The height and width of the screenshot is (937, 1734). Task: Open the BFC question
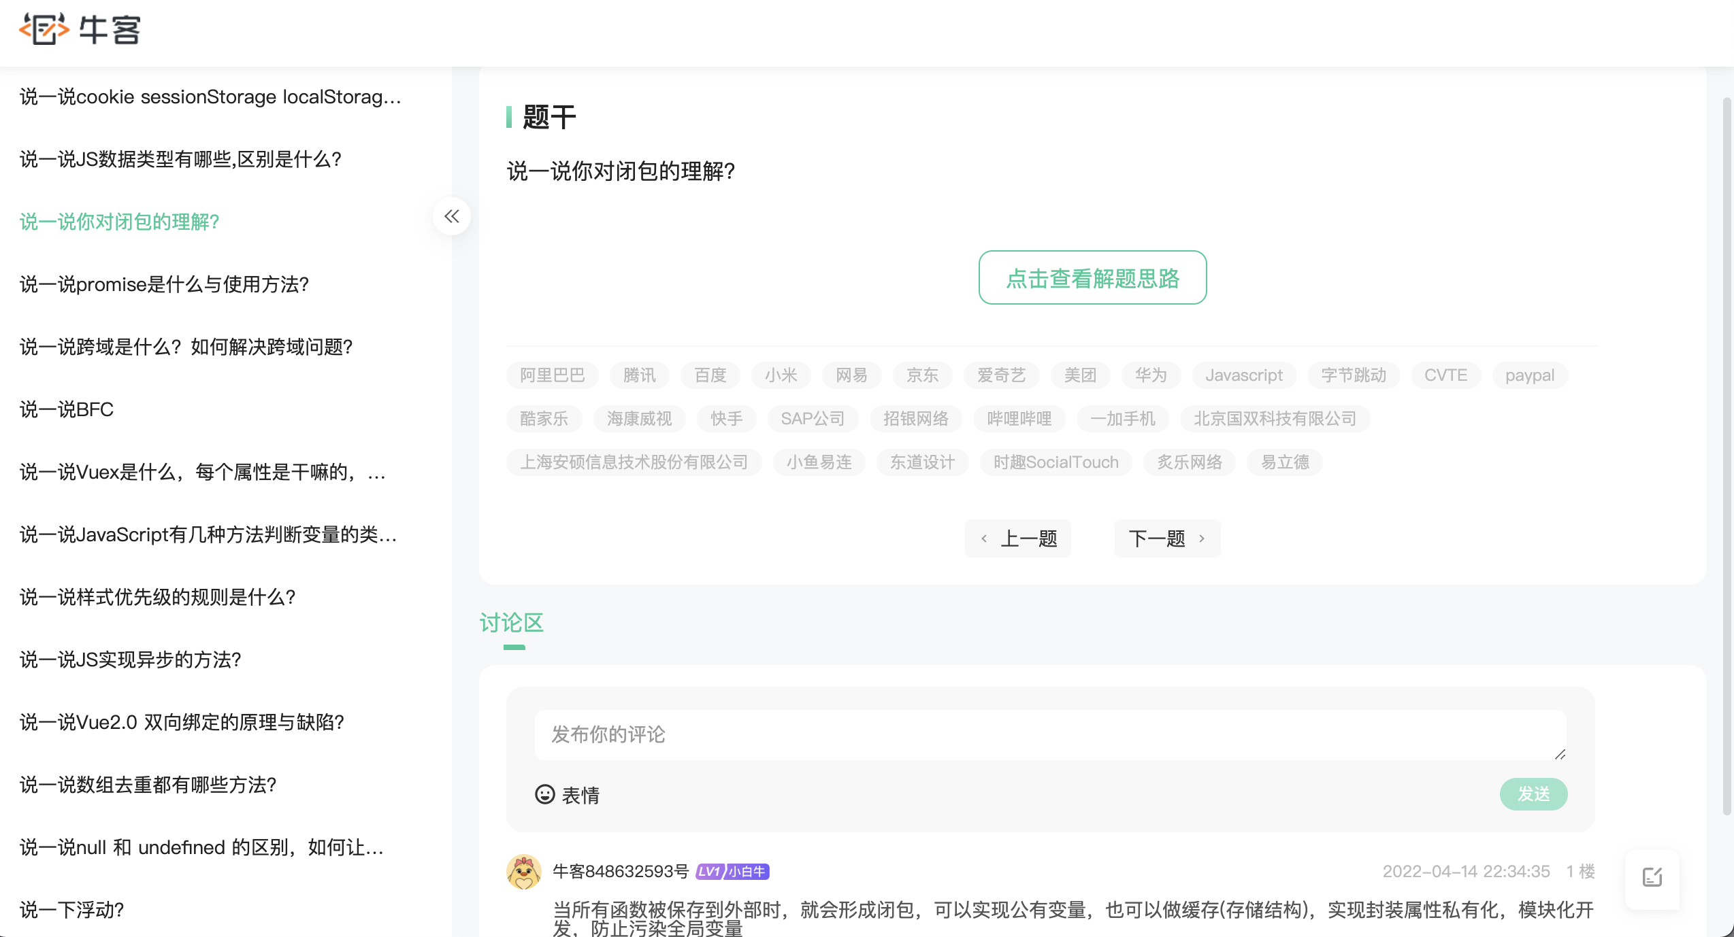pos(67,409)
